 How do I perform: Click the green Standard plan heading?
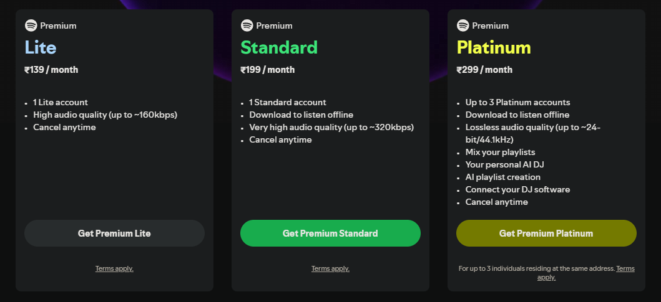(279, 47)
